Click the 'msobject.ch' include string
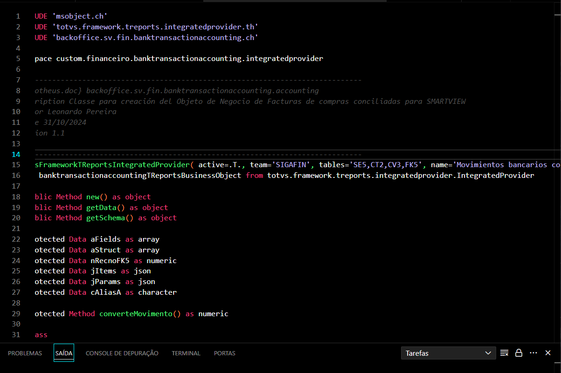 point(80,16)
